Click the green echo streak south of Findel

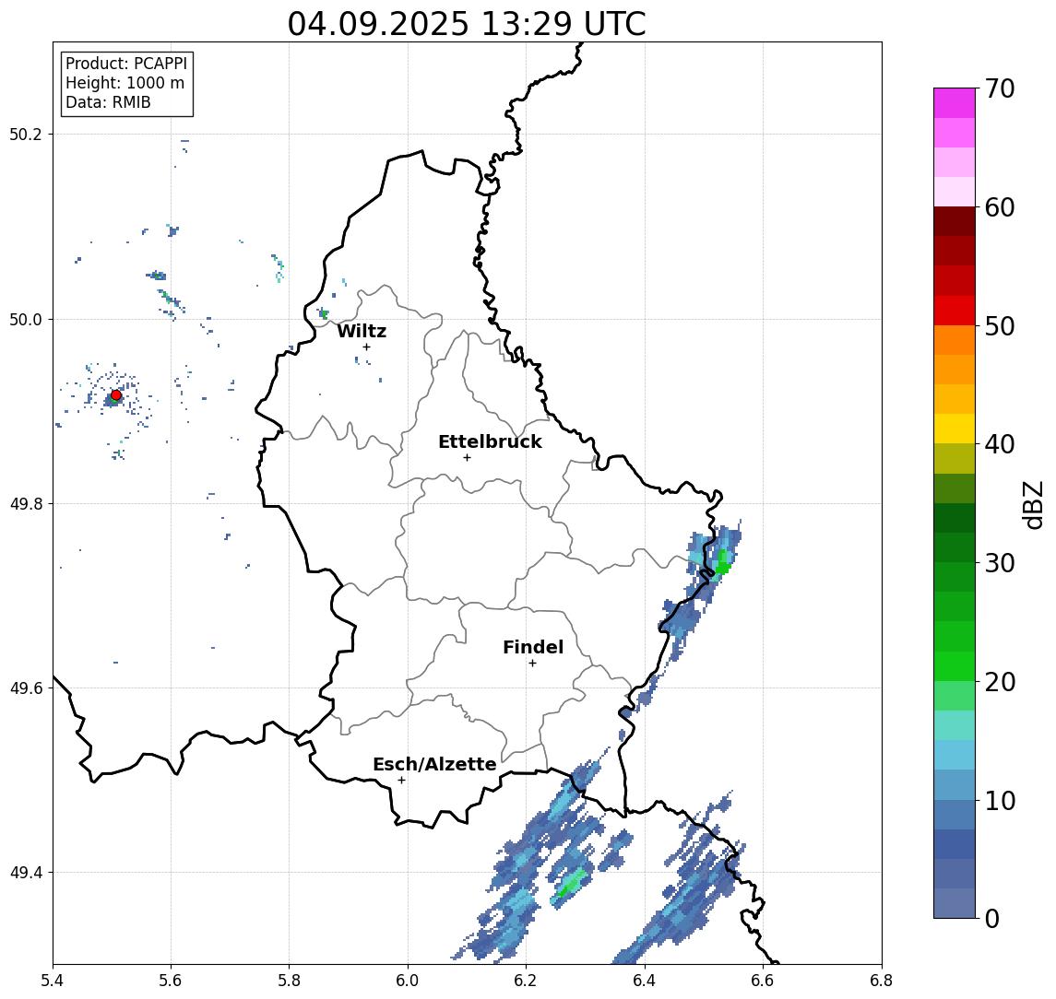pos(571,883)
